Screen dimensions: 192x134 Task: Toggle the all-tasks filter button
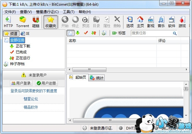(70, 33)
